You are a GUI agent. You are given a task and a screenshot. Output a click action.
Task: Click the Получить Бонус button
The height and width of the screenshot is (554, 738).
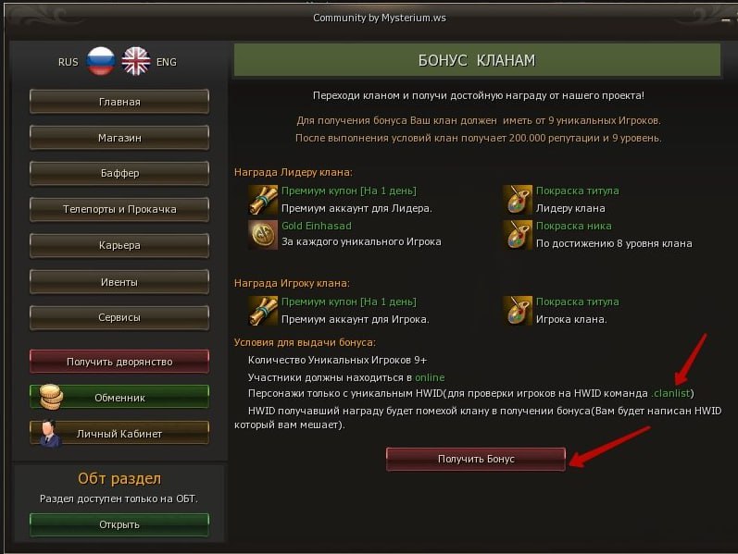tap(476, 459)
